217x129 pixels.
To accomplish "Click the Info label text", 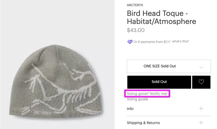I will pyautogui.click(x=130, y=109).
